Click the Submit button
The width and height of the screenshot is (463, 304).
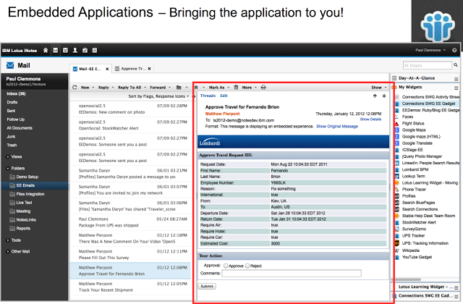pos(207,287)
